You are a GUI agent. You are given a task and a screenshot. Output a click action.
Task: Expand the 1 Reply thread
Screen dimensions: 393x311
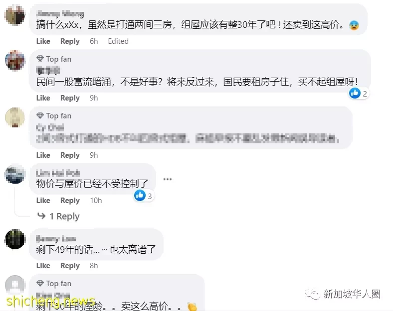coord(64,216)
